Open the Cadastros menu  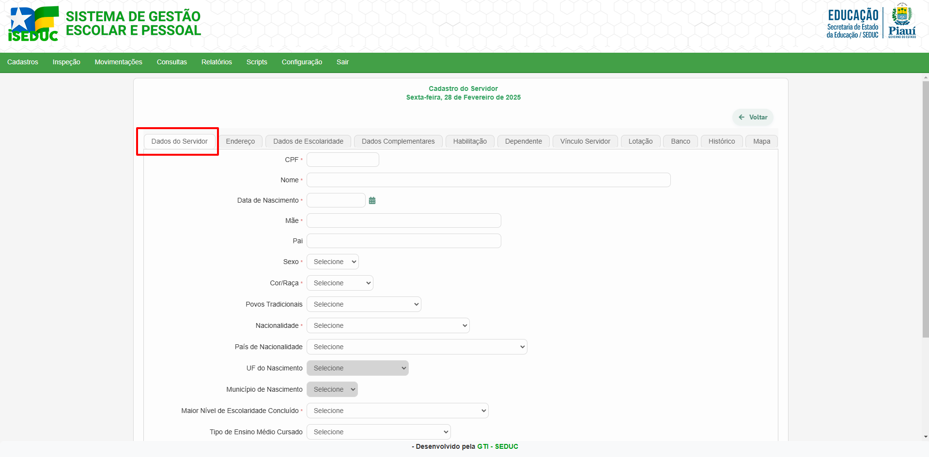point(23,62)
